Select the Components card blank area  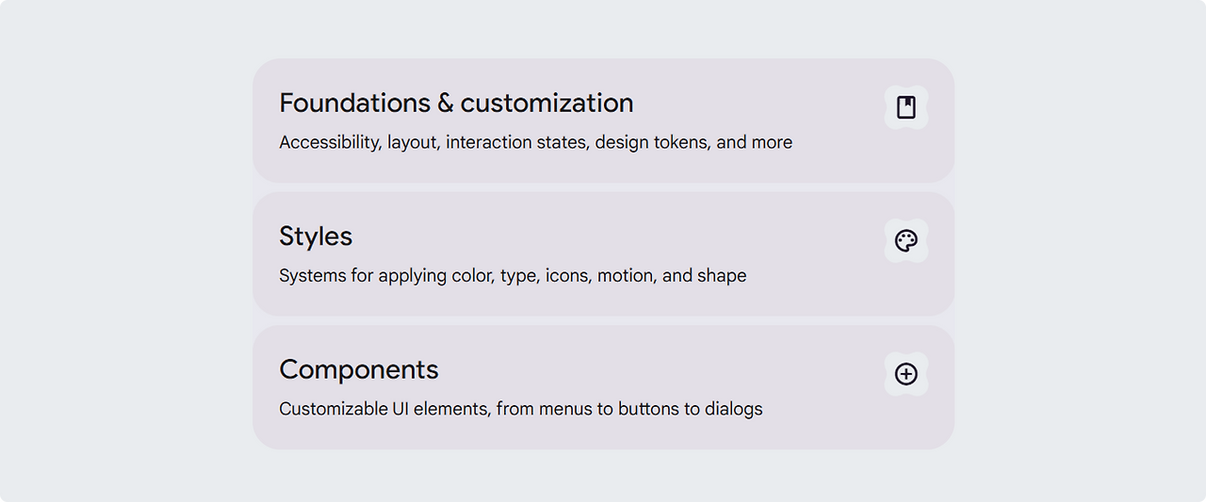(x=603, y=387)
